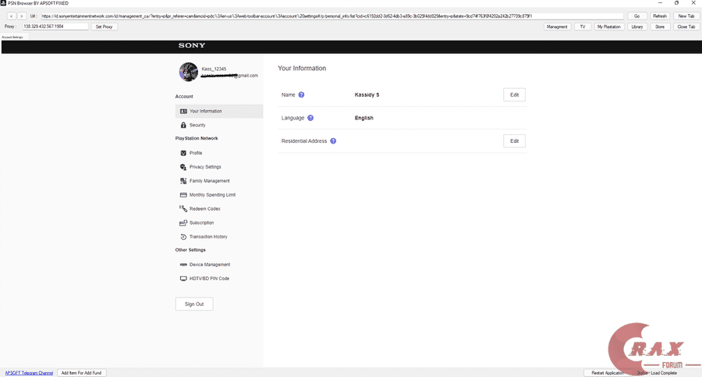This screenshot has height=377, width=702.
Task: Click the help icon beside Residential Address
Action: (333, 140)
